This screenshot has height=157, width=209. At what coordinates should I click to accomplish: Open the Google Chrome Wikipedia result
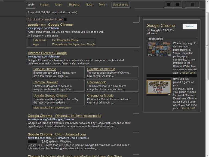pos(64,116)
